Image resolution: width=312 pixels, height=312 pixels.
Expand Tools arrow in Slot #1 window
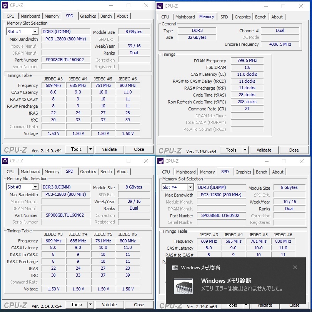90,149
